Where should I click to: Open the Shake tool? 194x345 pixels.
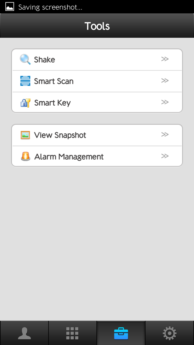(97, 60)
